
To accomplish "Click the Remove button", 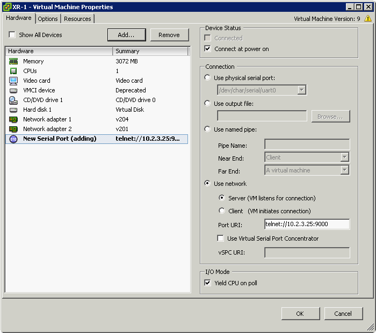I will 169,35.
